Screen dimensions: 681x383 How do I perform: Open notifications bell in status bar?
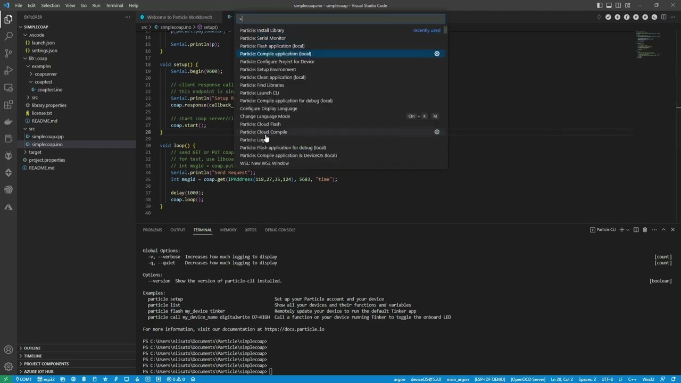pos(674,379)
